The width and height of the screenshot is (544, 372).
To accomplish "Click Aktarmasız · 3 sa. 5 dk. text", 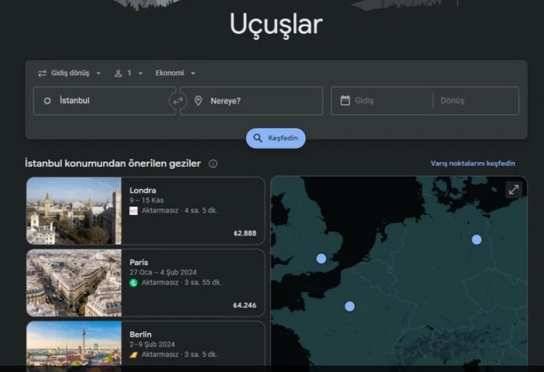I will point(179,355).
